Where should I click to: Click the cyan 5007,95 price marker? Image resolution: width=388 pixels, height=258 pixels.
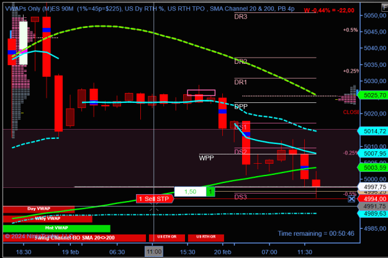[x=373, y=153]
